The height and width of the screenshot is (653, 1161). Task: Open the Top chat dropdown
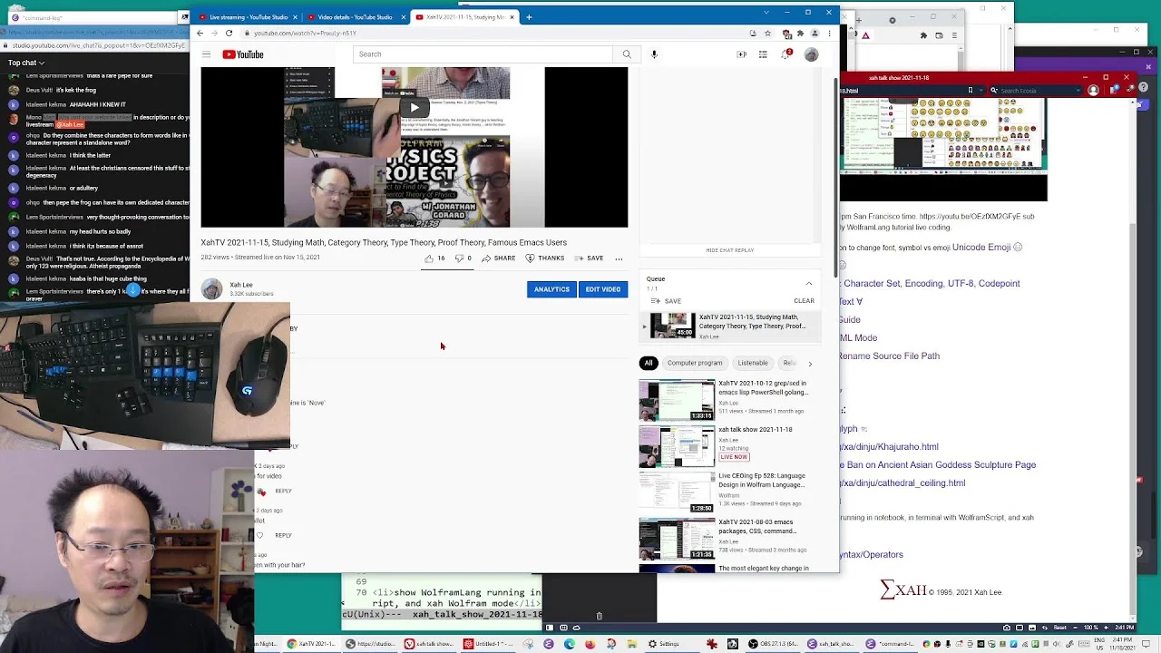[x=26, y=63]
